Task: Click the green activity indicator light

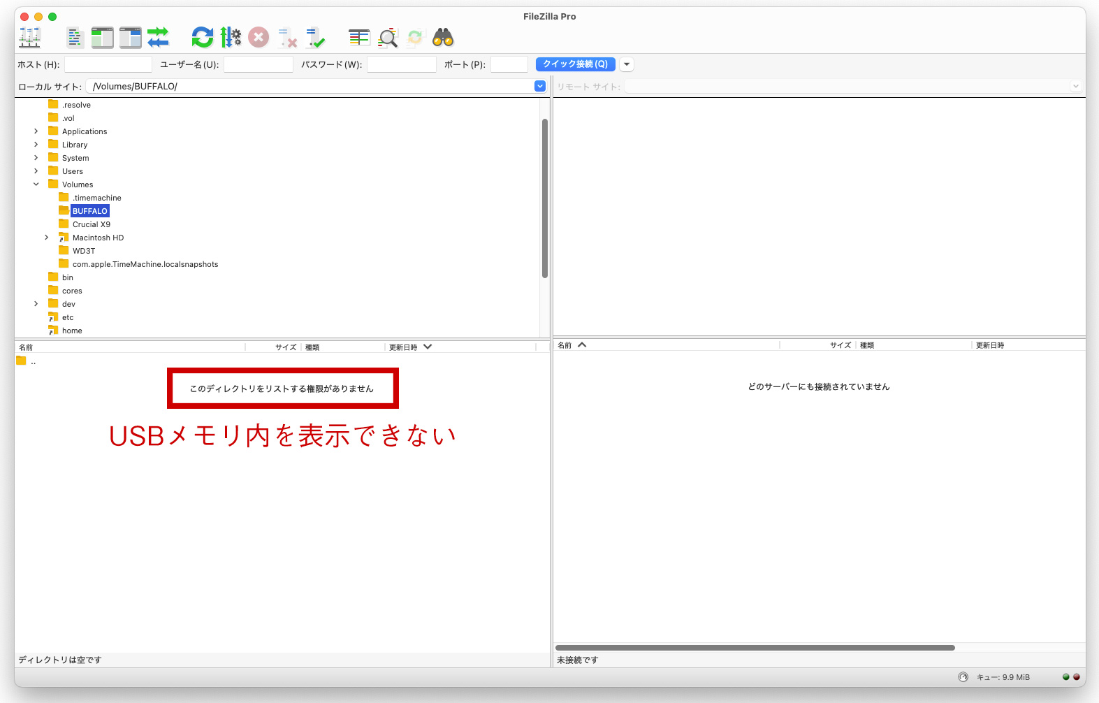Action: pos(1066,677)
